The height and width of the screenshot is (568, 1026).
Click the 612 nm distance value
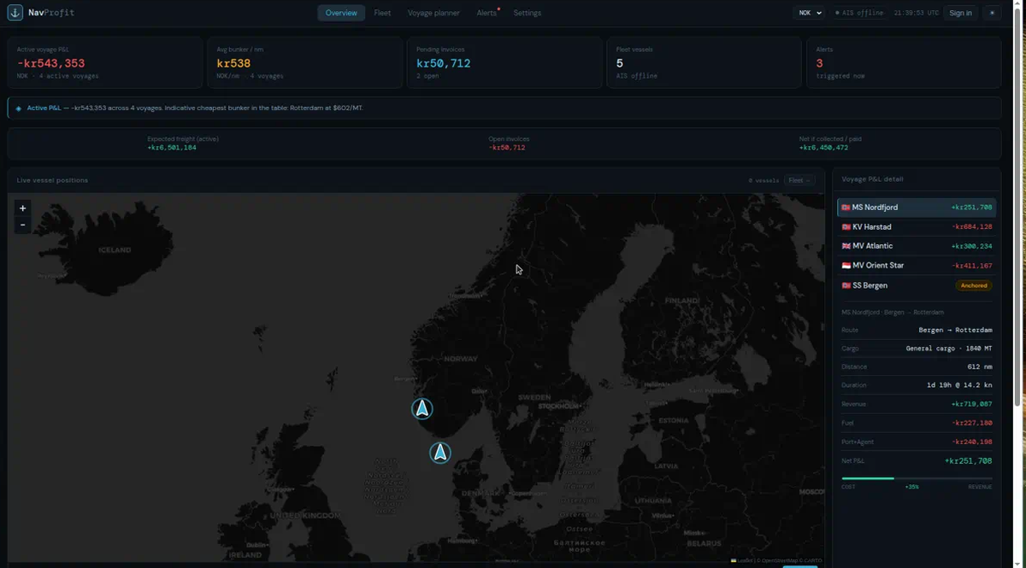pyautogui.click(x=980, y=366)
